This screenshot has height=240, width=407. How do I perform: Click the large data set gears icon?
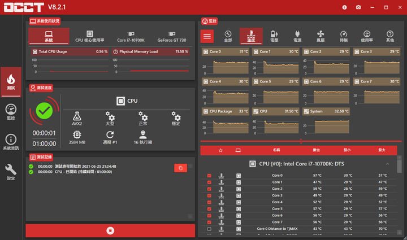coord(110,116)
